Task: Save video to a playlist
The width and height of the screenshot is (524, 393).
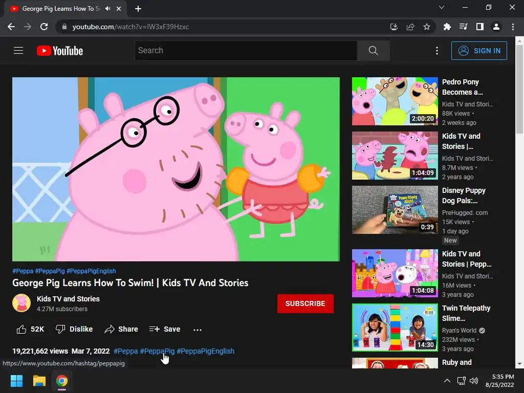Action: tap(165, 329)
